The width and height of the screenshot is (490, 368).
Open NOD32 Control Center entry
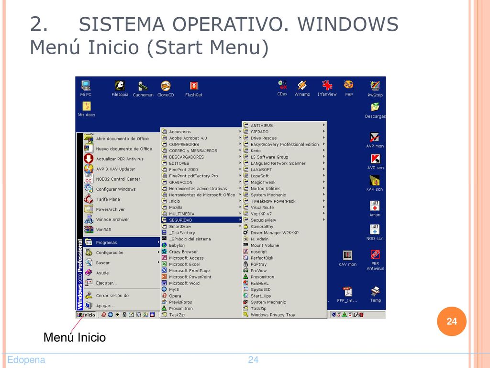[x=122, y=179]
